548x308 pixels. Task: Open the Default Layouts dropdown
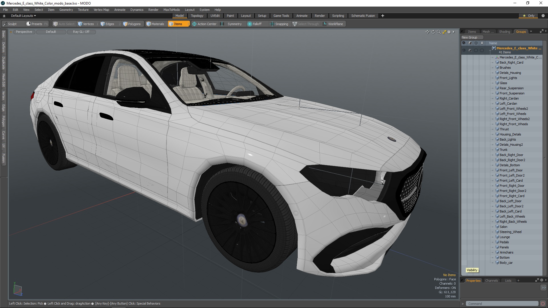pyautogui.click(x=23, y=16)
